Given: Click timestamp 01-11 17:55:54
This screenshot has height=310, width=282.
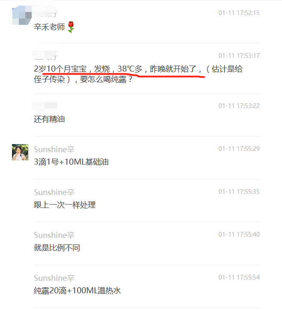Looking at the screenshot, I should [x=239, y=277].
